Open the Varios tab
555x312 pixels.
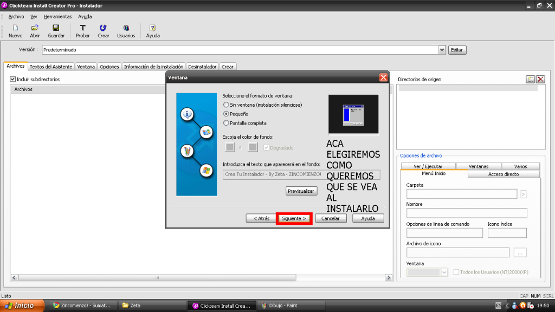520,166
